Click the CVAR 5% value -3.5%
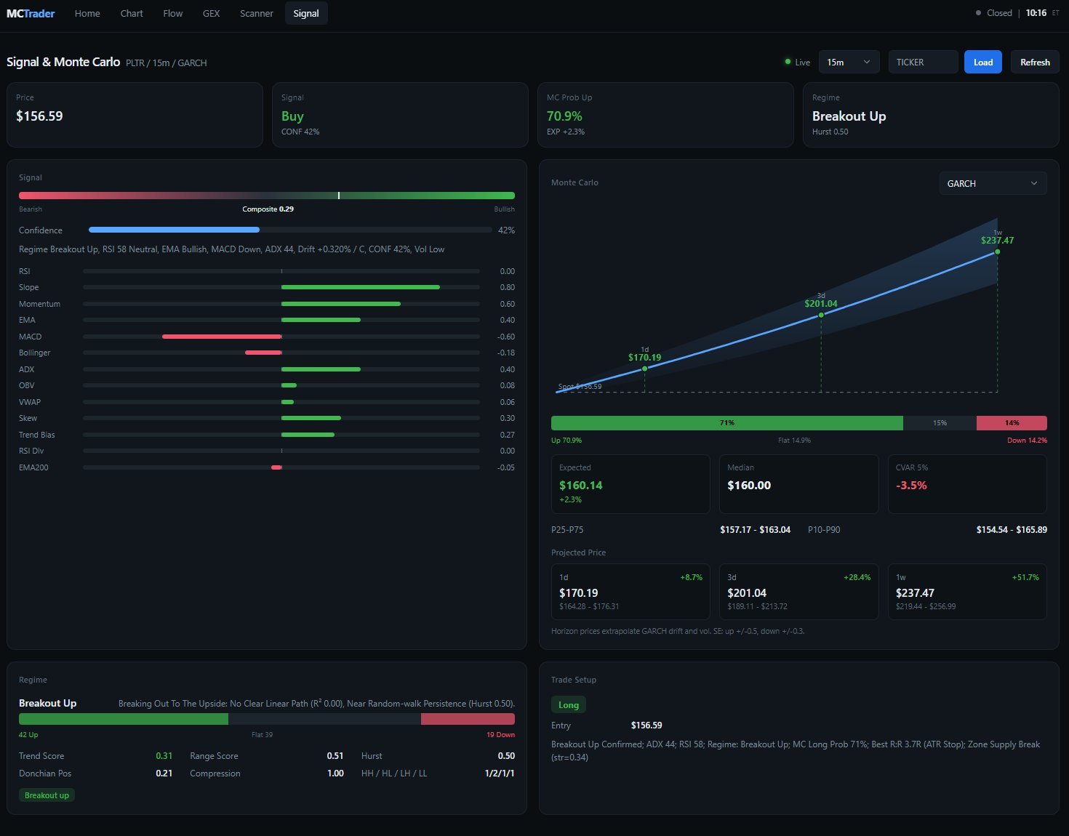Viewport: 1069px width, 836px height. [x=911, y=485]
